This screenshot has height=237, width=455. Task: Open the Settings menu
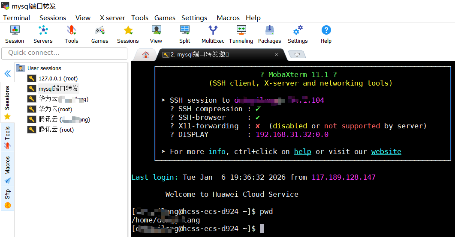tap(194, 18)
